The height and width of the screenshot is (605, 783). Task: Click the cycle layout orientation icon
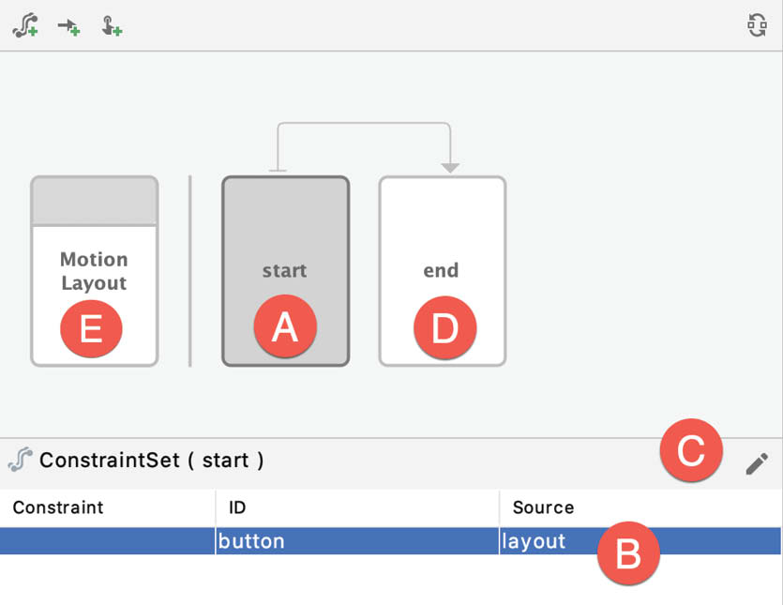click(x=757, y=25)
